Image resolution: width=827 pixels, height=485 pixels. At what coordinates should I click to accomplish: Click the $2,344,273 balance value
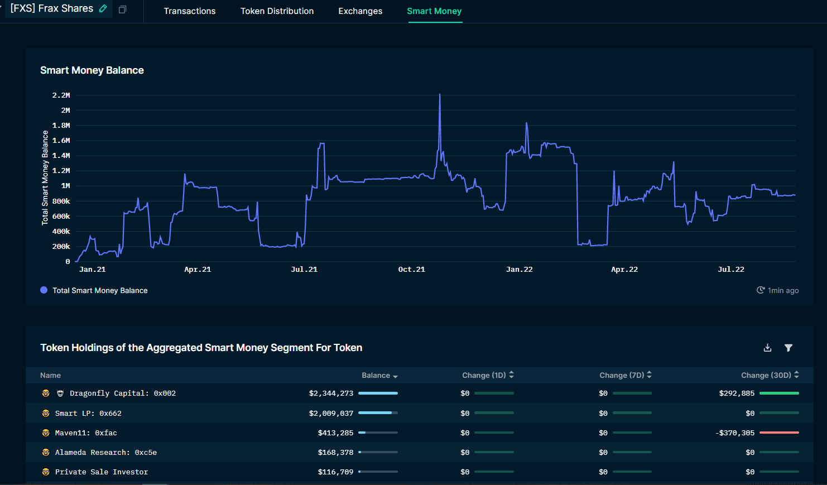tap(331, 393)
